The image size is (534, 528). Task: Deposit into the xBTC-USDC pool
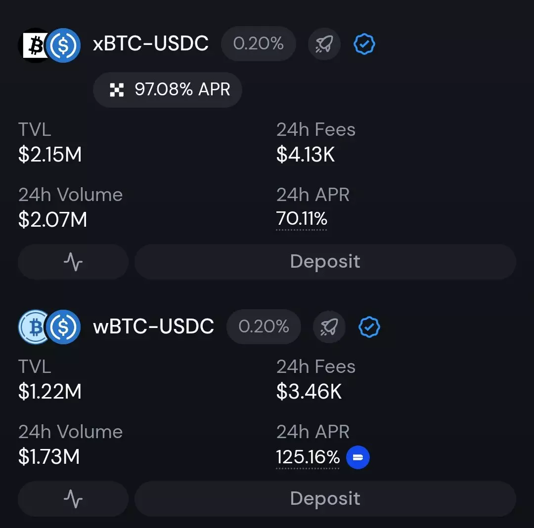tap(325, 262)
